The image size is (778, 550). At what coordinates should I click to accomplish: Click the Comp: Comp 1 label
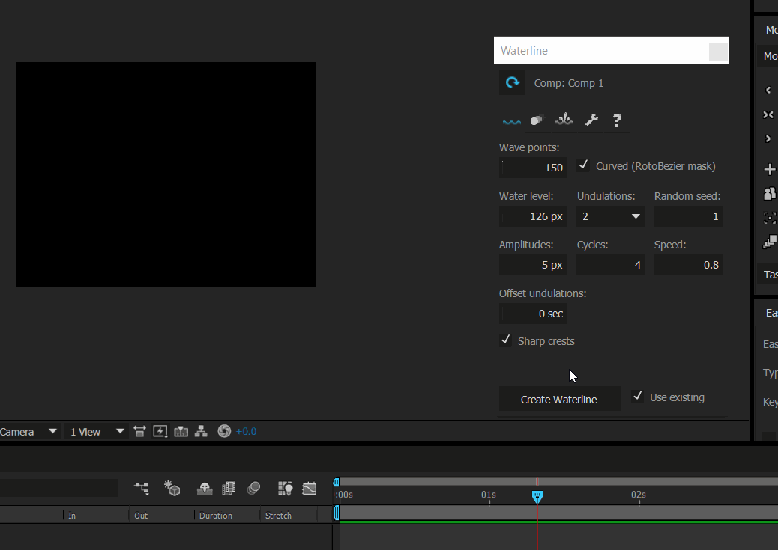(x=569, y=83)
